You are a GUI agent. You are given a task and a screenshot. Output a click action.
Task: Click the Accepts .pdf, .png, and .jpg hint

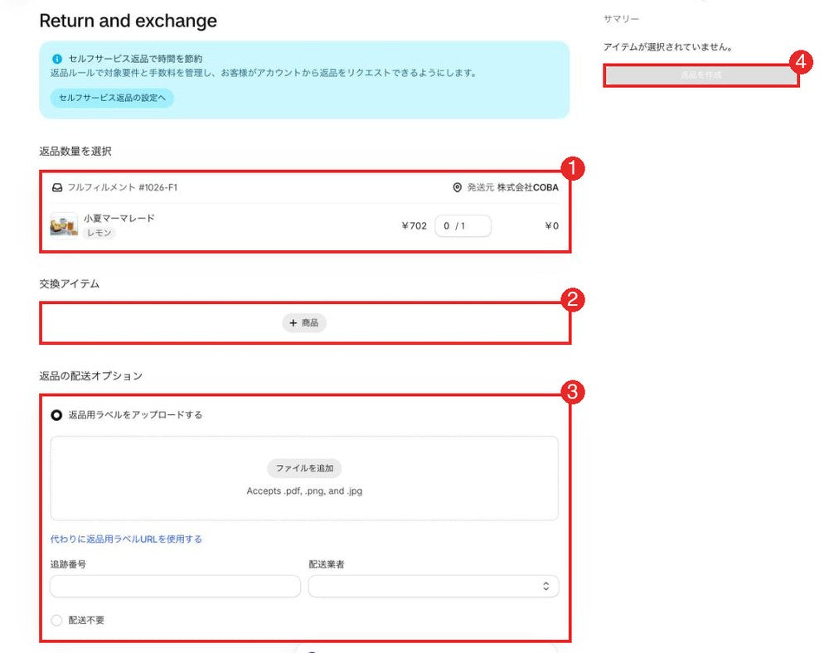point(304,491)
